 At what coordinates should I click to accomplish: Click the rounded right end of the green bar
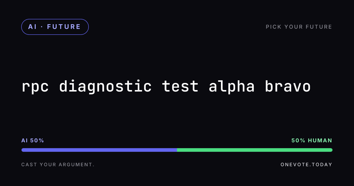[331, 150]
